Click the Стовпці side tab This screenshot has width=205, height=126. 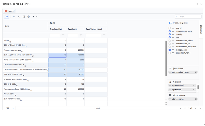(201, 29)
